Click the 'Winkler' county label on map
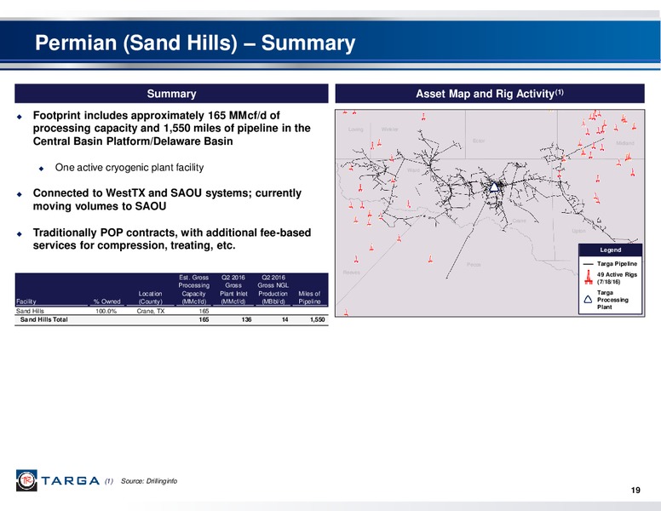This screenshot has width=661, height=511. coord(389,129)
